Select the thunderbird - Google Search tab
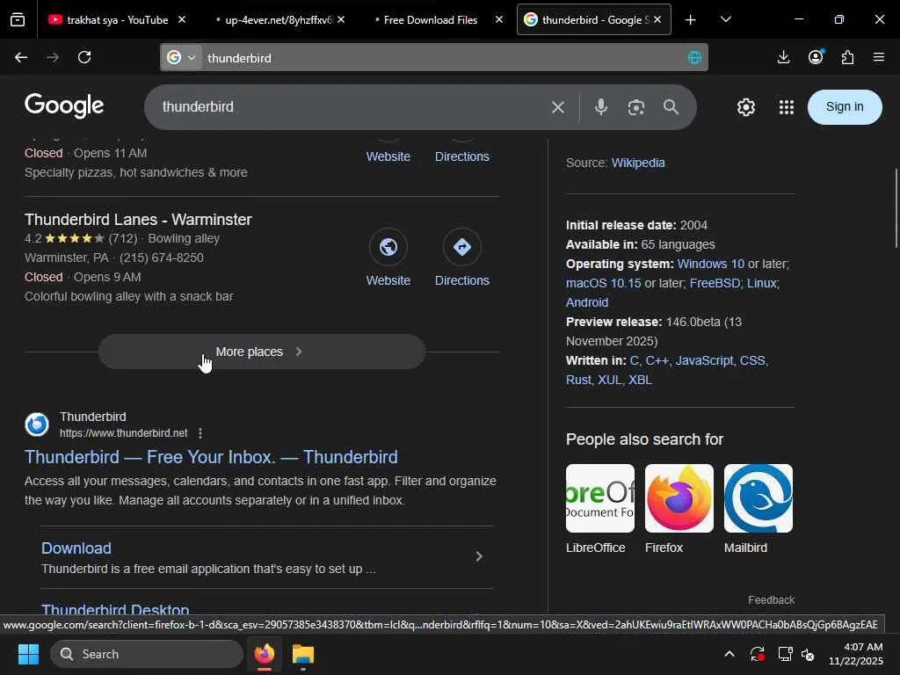 (594, 19)
